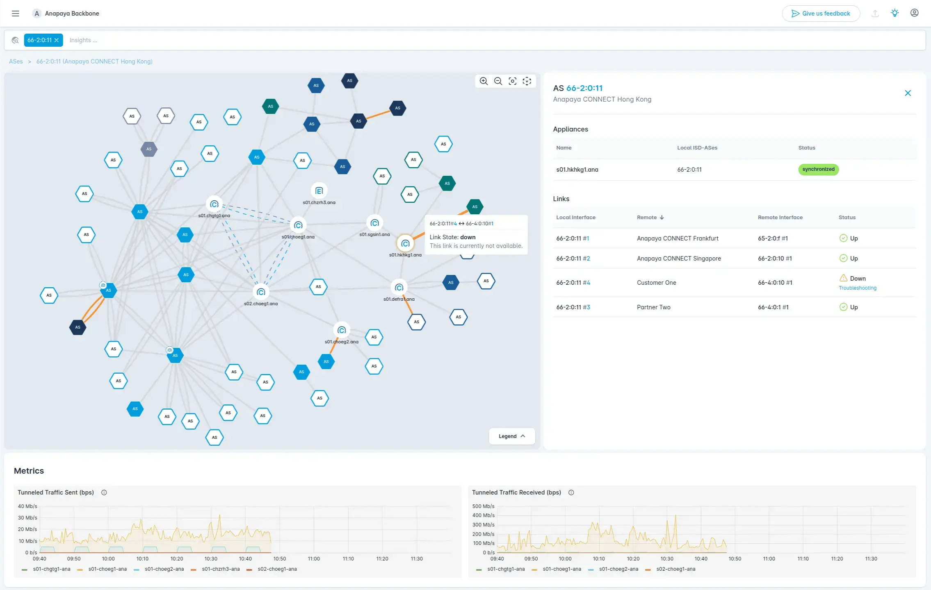Toggle the s01-choeg2-ana series in sent traffic chart
The image size is (931, 590).
pyautogui.click(x=164, y=569)
